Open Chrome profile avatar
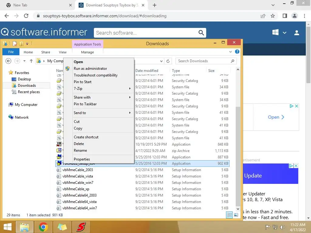 (295, 16)
